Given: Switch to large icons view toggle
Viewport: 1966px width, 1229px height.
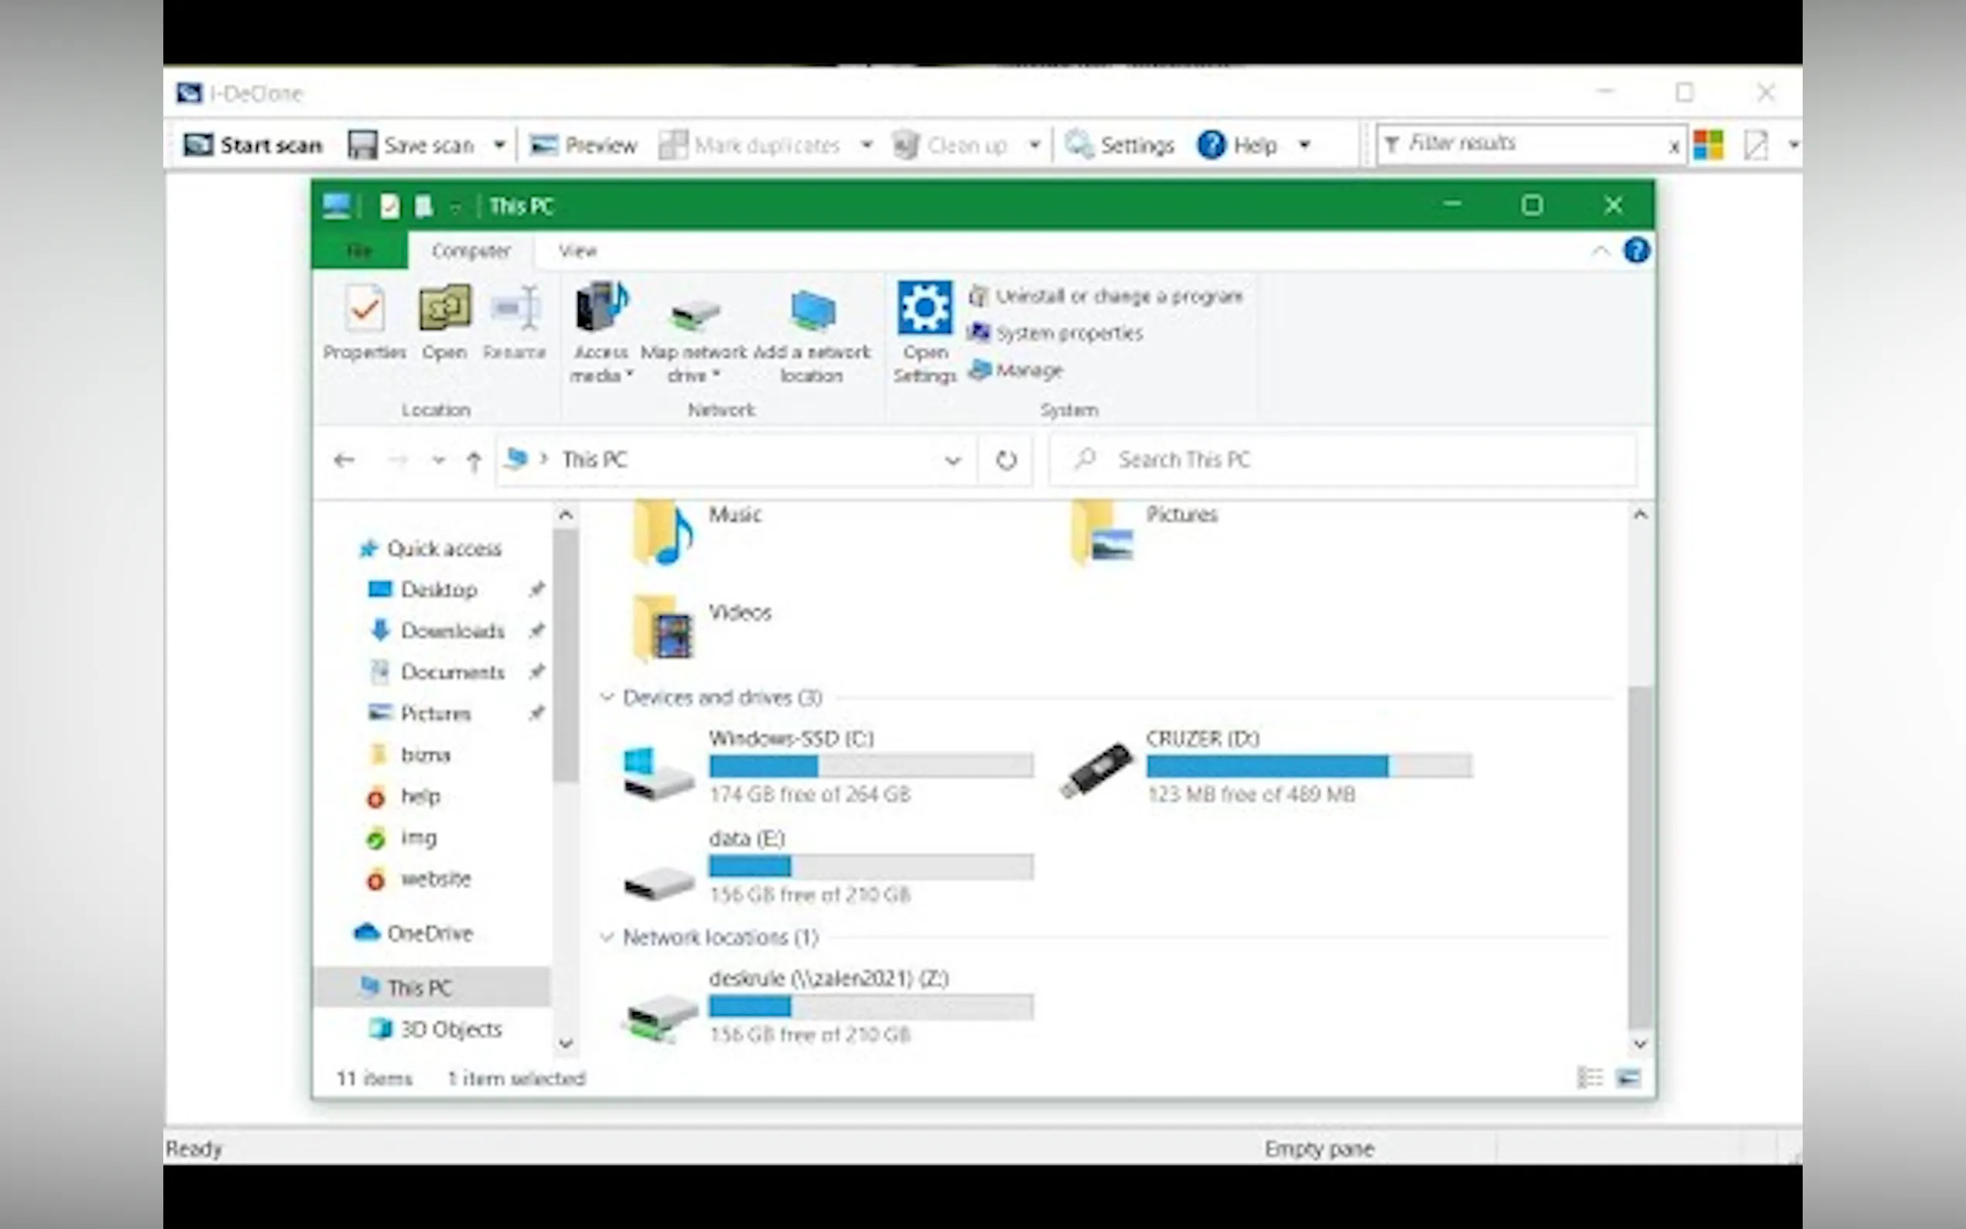Looking at the screenshot, I should pyautogui.click(x=1628, y=1078).
